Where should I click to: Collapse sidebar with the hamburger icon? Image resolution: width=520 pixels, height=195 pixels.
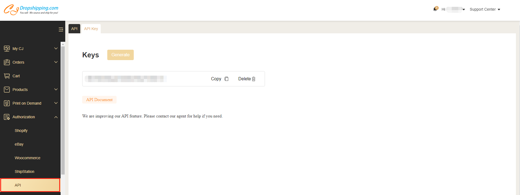coord(61,29)
